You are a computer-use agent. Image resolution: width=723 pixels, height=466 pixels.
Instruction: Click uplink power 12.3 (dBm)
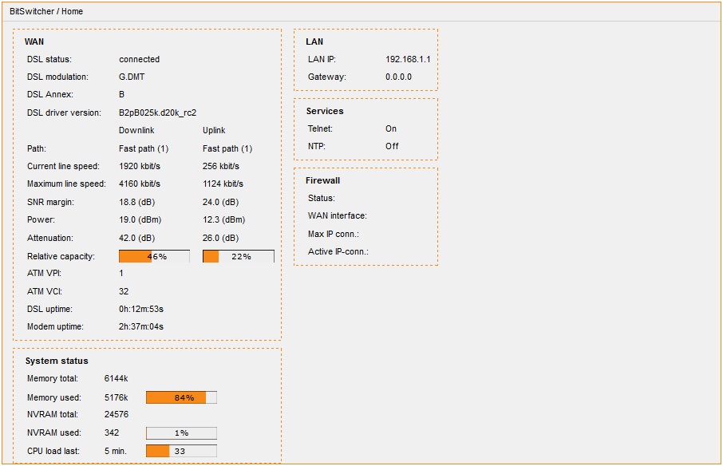click(x=224, y=220)
